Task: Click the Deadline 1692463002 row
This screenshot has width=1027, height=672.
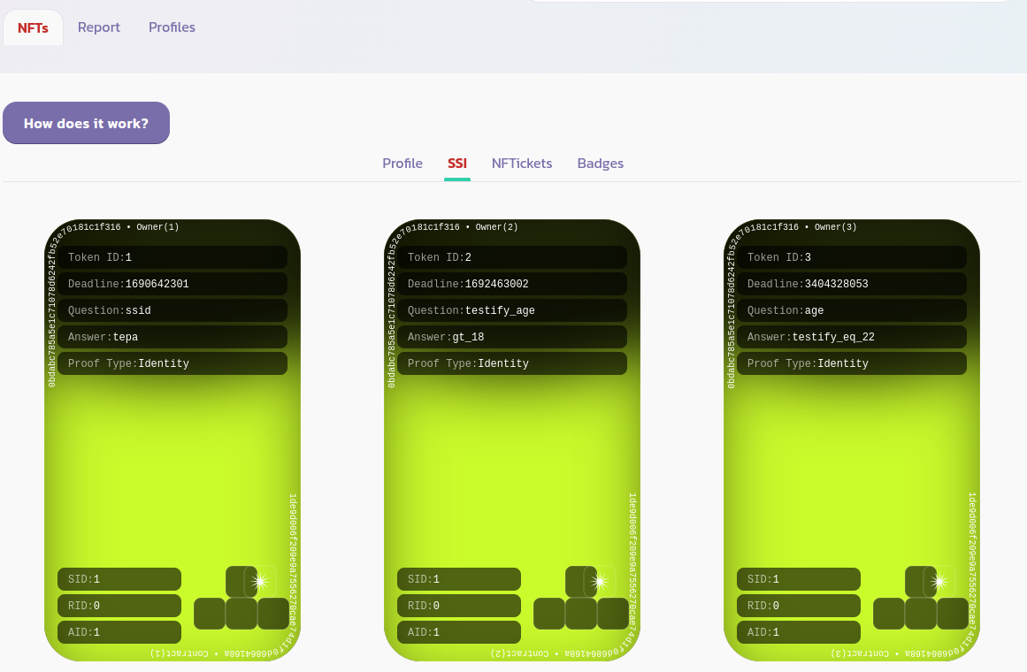Action: [x=512, y=284]
